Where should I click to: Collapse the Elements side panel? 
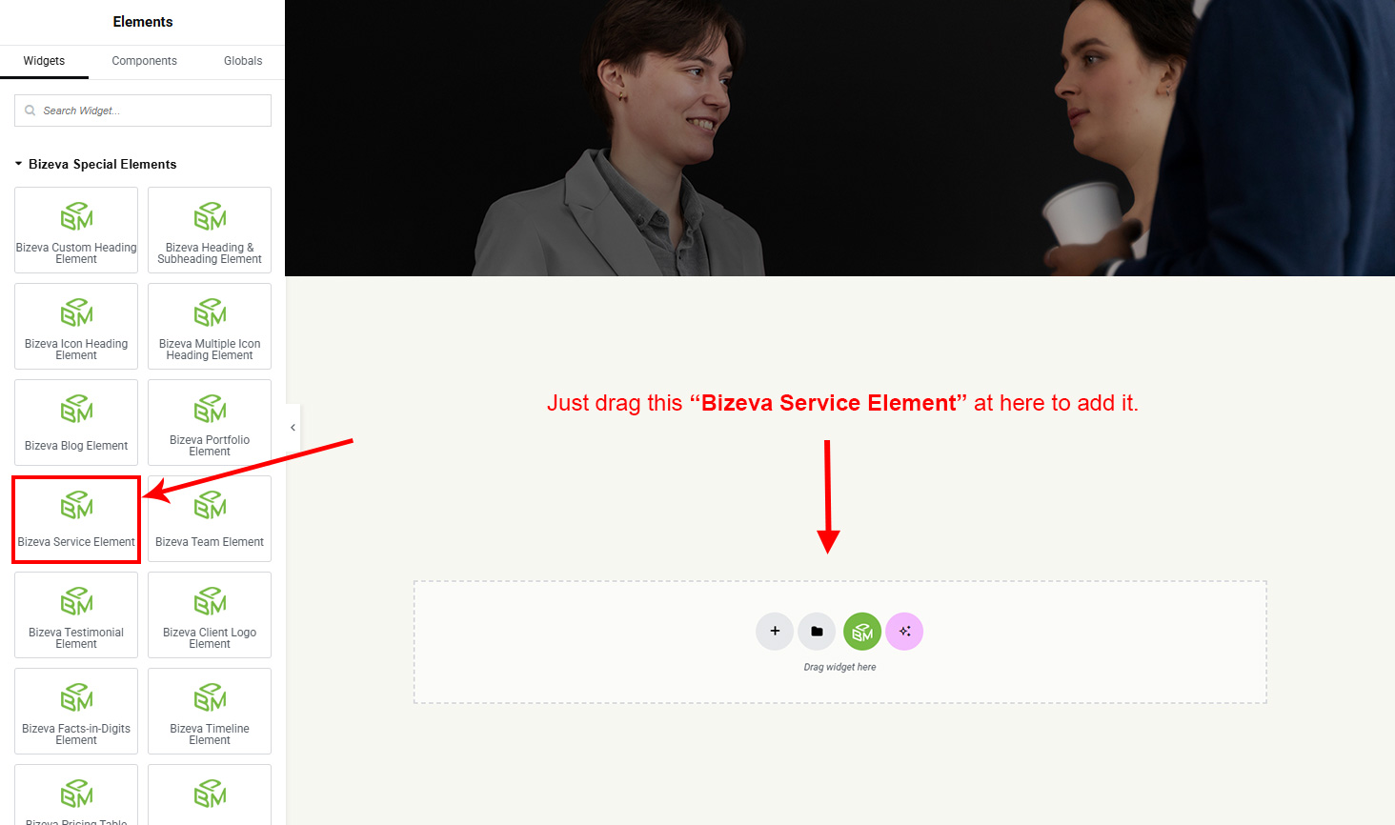[x=293, y=428]
